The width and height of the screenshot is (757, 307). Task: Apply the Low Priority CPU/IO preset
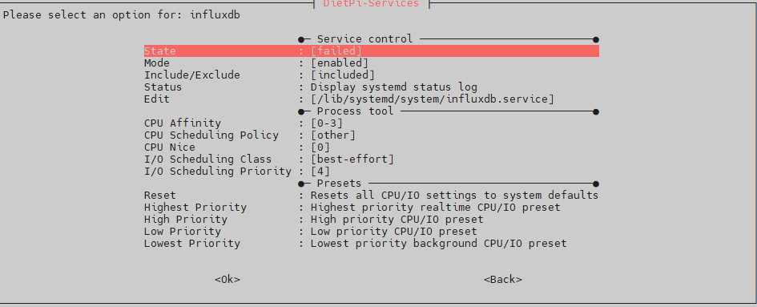tap(371, 232)
